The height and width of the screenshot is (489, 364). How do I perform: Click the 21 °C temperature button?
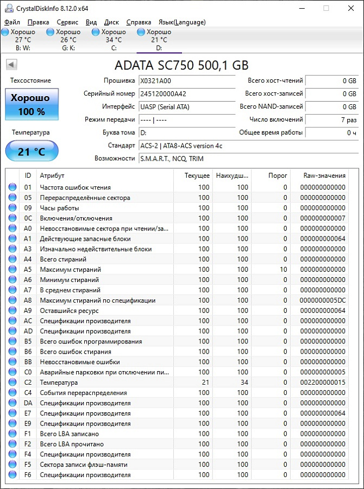tap(32, 151)
